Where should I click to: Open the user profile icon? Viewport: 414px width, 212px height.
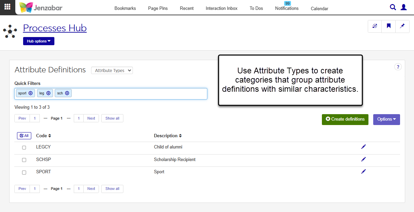tap(403, 7)
